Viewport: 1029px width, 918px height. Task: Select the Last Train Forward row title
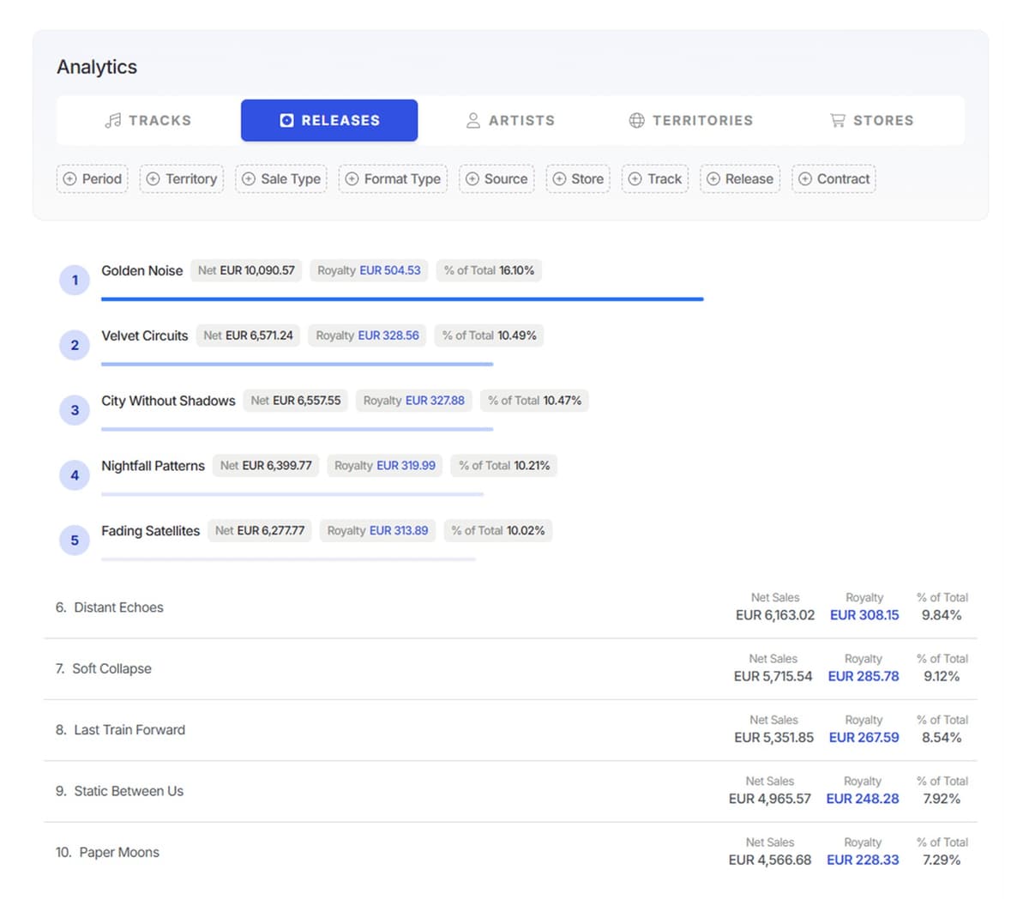pos(129,730)
